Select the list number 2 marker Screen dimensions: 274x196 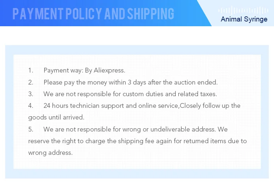[x=31, y=82]
